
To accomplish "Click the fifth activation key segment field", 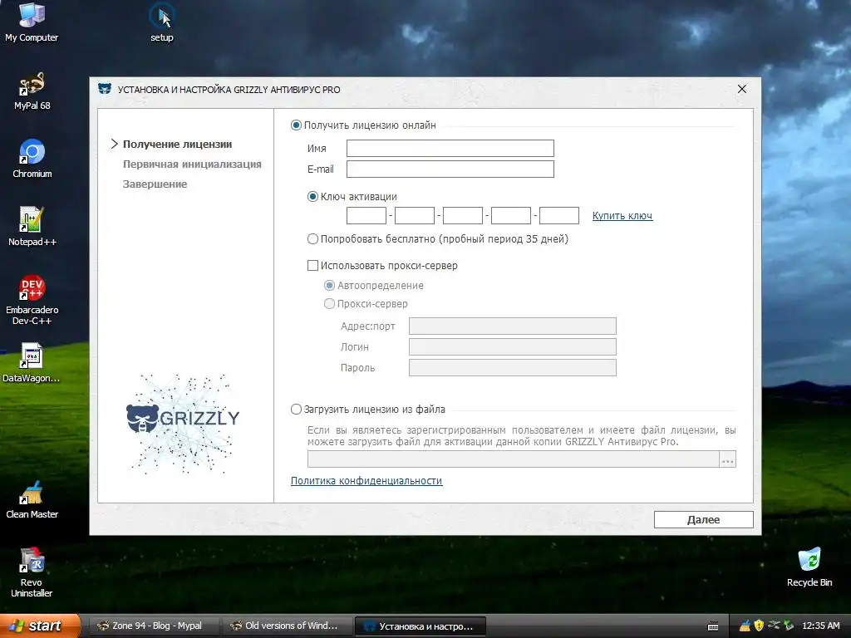I will (559, 215).
